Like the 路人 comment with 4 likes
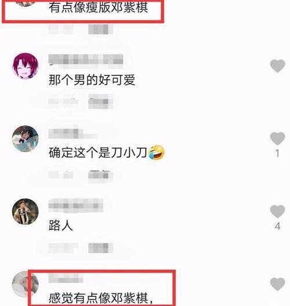The width and height of the screenshot is (290, 306). pos(277,212)
